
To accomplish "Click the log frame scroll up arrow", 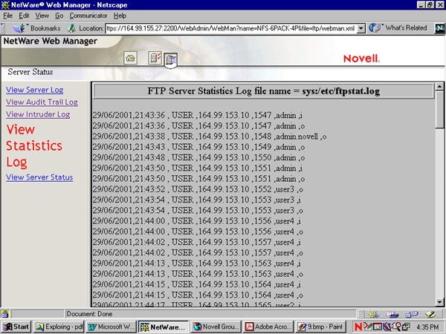I will pyautogui.click(x=440, y=86).
